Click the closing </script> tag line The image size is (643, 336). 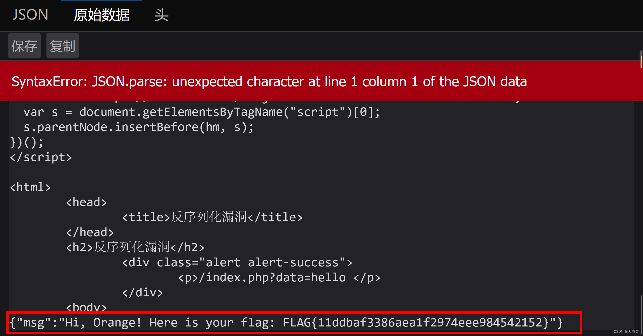coord(41,157)
